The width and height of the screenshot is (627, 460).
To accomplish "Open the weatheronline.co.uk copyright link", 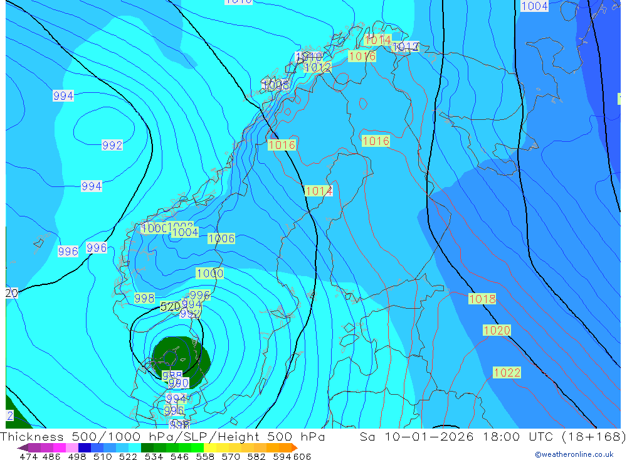I will click(x=574, y=454).
